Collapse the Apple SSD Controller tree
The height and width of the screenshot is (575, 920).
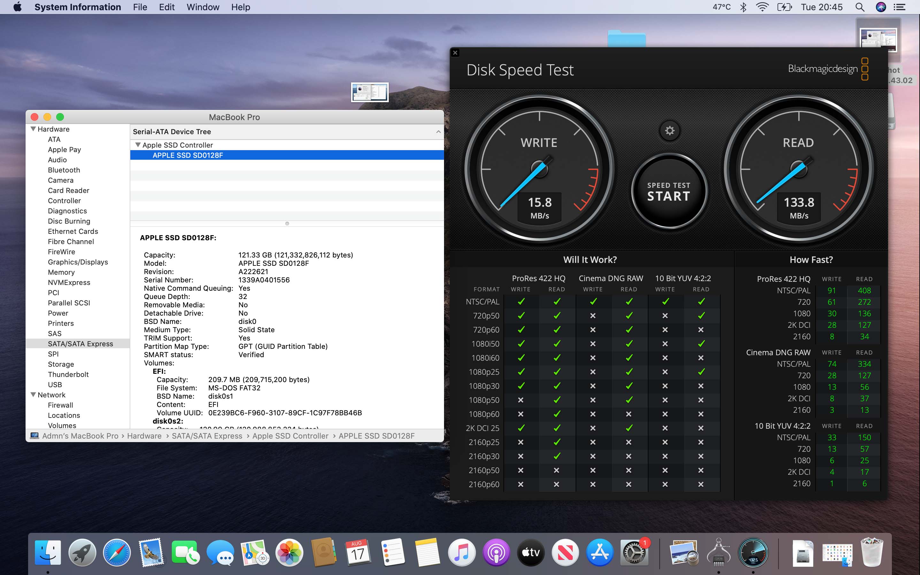(138, 145)
